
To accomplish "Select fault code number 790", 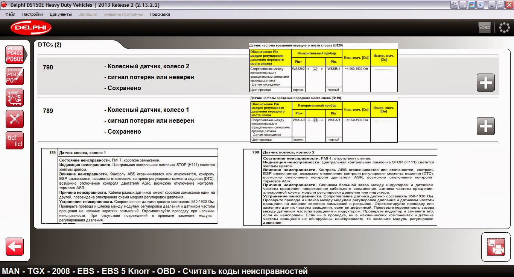I will pos(48,68).
